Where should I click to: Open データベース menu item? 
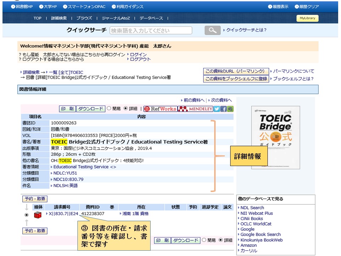(151, 18)
